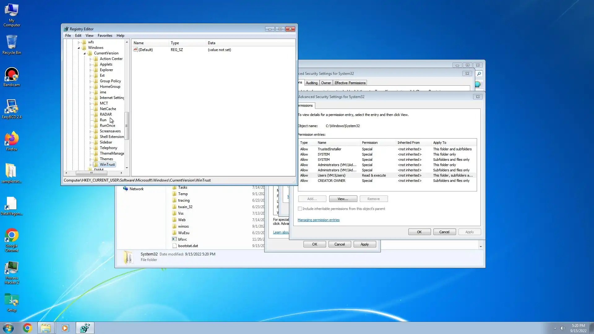
Task: Click the Start menu orb
Action: tap(8, 328)
